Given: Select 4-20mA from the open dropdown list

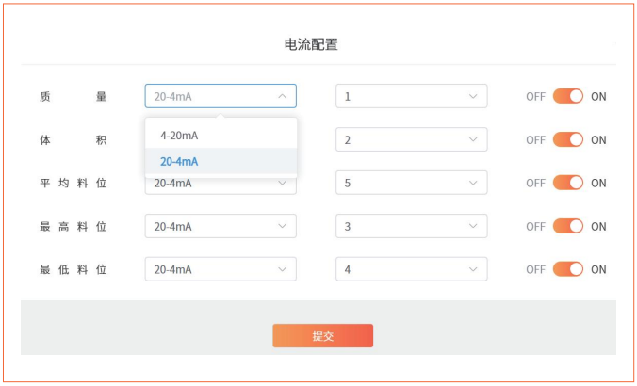Looking at the screenshot, I should point(179,135).
